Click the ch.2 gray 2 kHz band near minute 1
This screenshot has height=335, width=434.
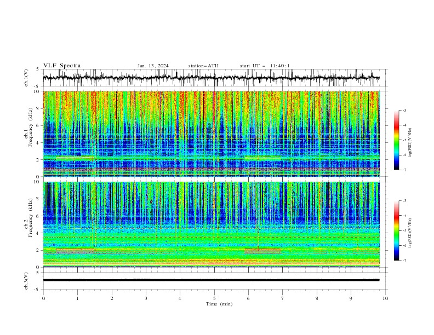pyautogui.click(x=75, y=251)
